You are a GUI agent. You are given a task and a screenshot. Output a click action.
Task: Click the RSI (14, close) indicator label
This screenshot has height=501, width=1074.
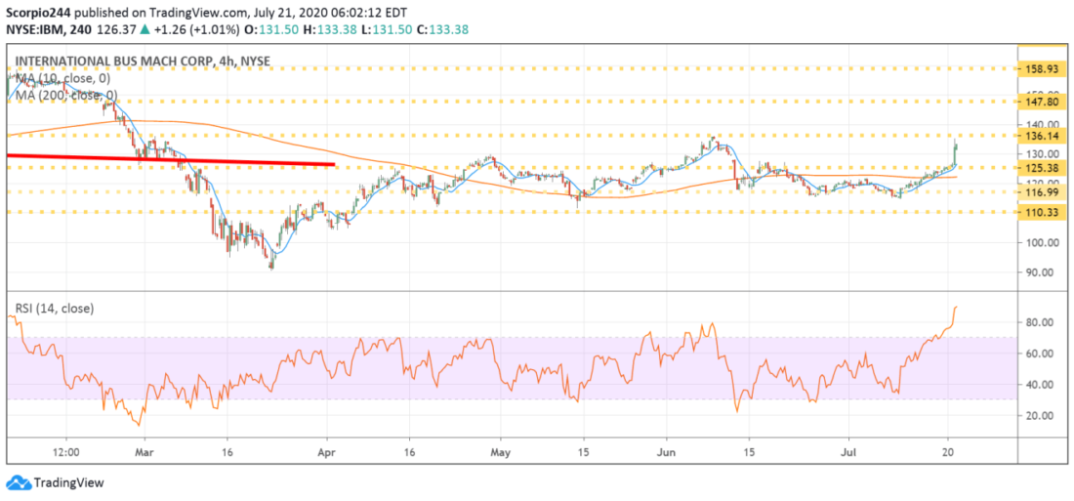[54, 309]
